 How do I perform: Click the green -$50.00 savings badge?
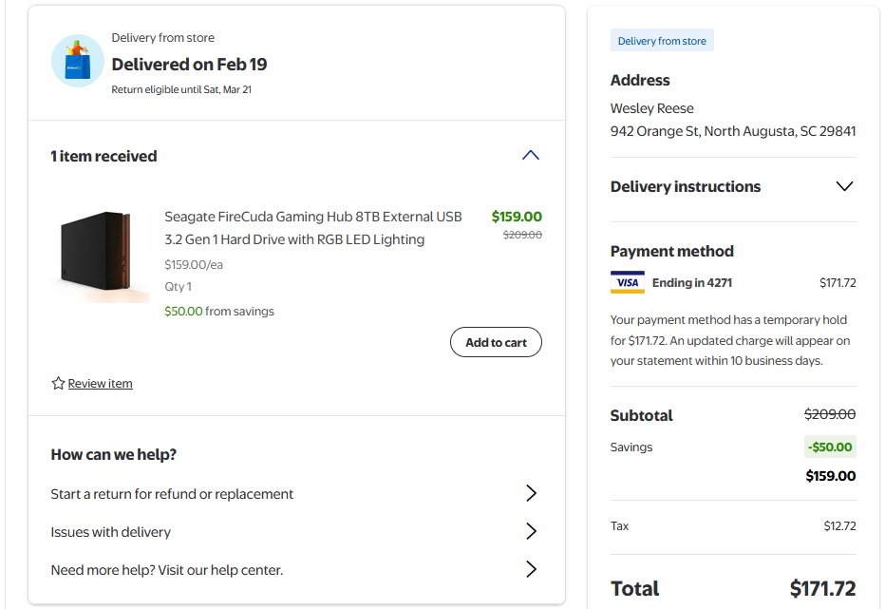830,447
